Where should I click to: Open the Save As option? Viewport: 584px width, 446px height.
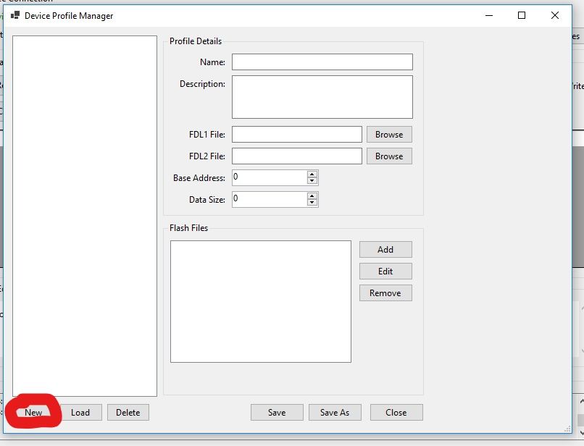[335, 413]
